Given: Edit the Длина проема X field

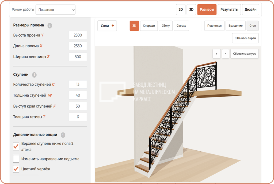Looking at the screenshot, I should pos(78,46).
